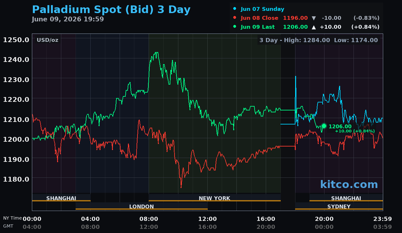This screenshot has height=233, width=402.
Task: Click the red Jun 08 legend dot
Action: (235, 18)
